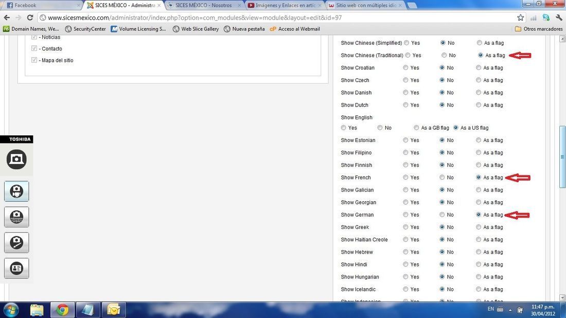Viewport: 566px width, 318px height.
Task: Select As a flag for Show Galician
Action: (x=479, y=189)
